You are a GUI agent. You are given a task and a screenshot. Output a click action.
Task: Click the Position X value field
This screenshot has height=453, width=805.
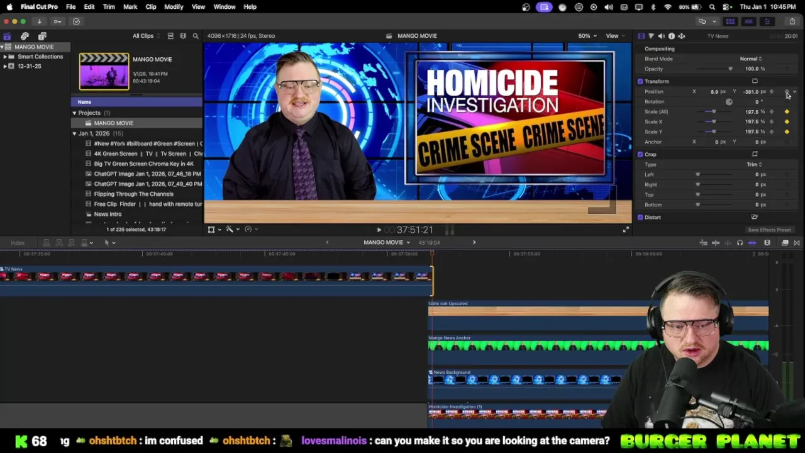[714, 92]
